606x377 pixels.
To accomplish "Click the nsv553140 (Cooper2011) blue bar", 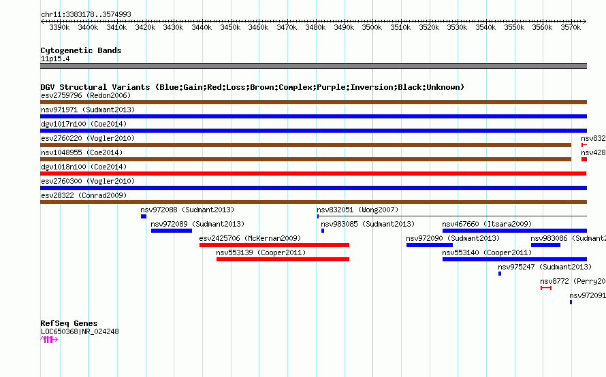I will coord(515,259).
